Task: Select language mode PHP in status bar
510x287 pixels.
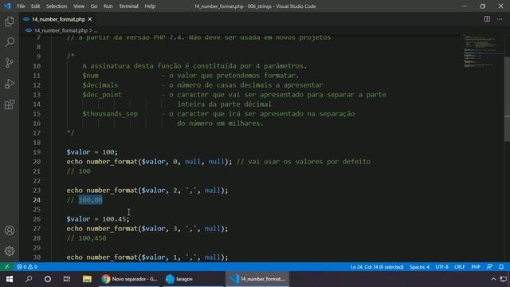Action: pos(476,267)
